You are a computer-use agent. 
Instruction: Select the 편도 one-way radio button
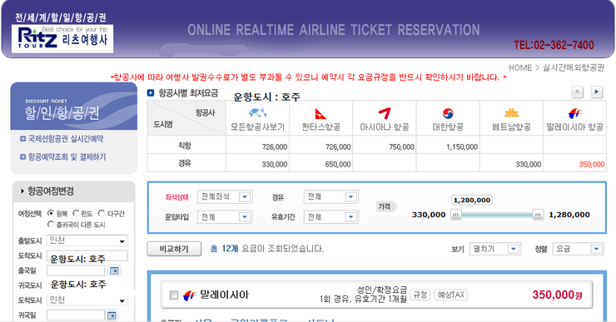pos(76,213)
